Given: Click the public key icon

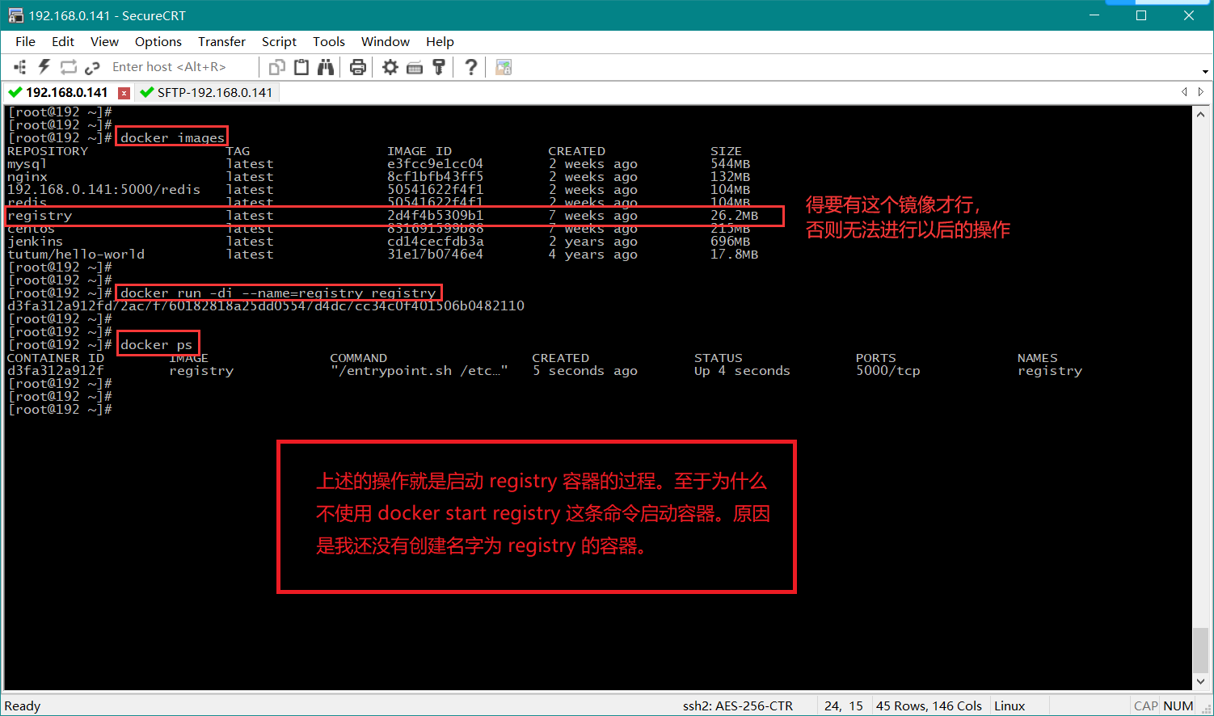Looking at the screenshot, I should (x=439, y=67).
